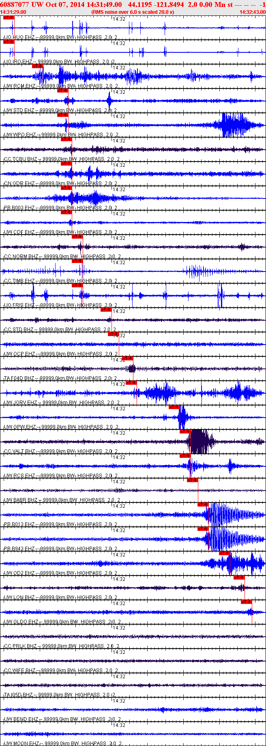
Task: Click the 'UW OD2 EHZ' station label
Action: (19, 573)
